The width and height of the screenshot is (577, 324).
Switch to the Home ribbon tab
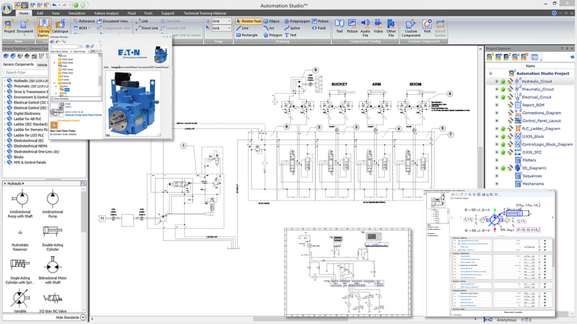[x=24, y=13]
